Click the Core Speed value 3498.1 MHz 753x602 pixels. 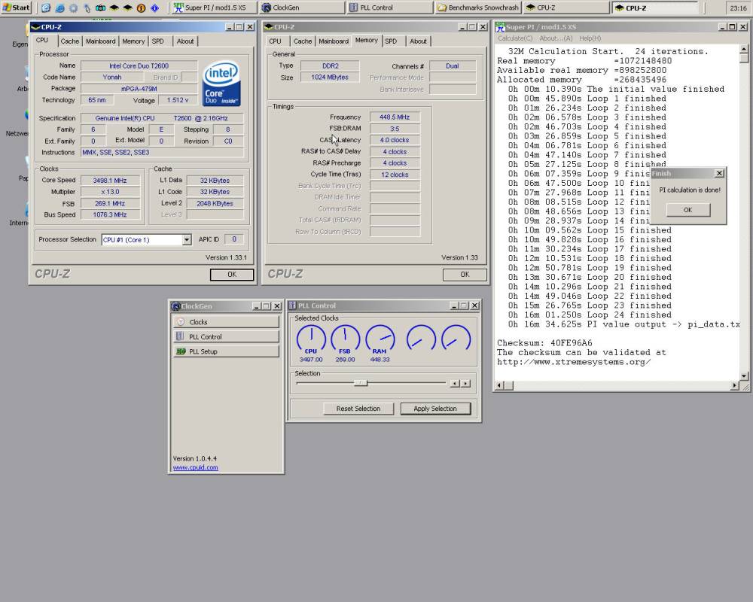[110, 181]
